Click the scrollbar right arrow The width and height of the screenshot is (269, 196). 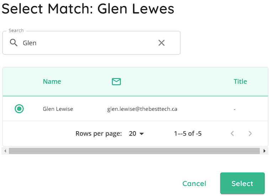coord(264,151)
